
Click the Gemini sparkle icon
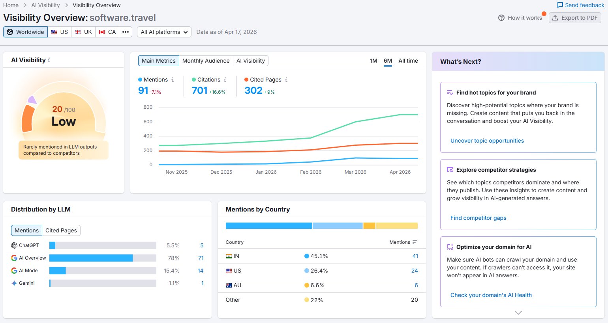coord(14,283)
